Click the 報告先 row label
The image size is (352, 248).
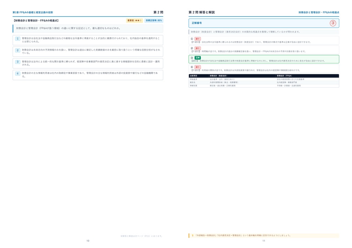click(x=192, y=82)
